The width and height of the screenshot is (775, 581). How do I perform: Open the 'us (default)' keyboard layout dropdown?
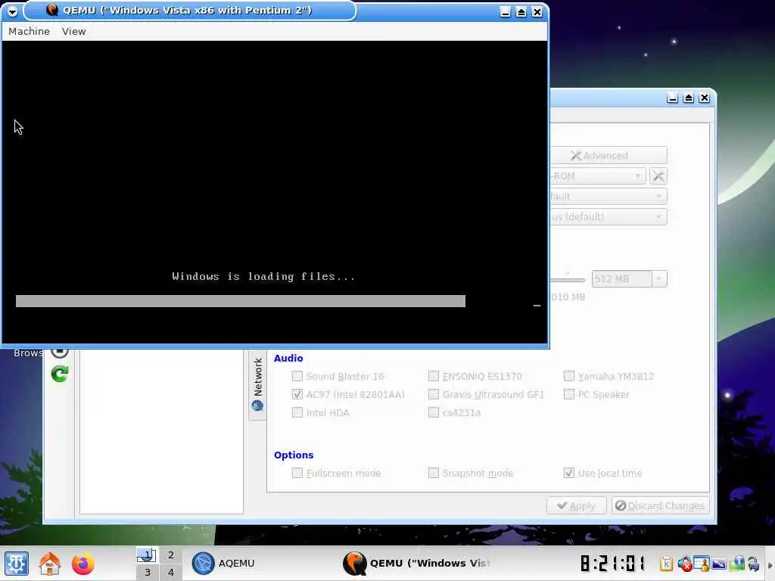[x=608, y=216]
